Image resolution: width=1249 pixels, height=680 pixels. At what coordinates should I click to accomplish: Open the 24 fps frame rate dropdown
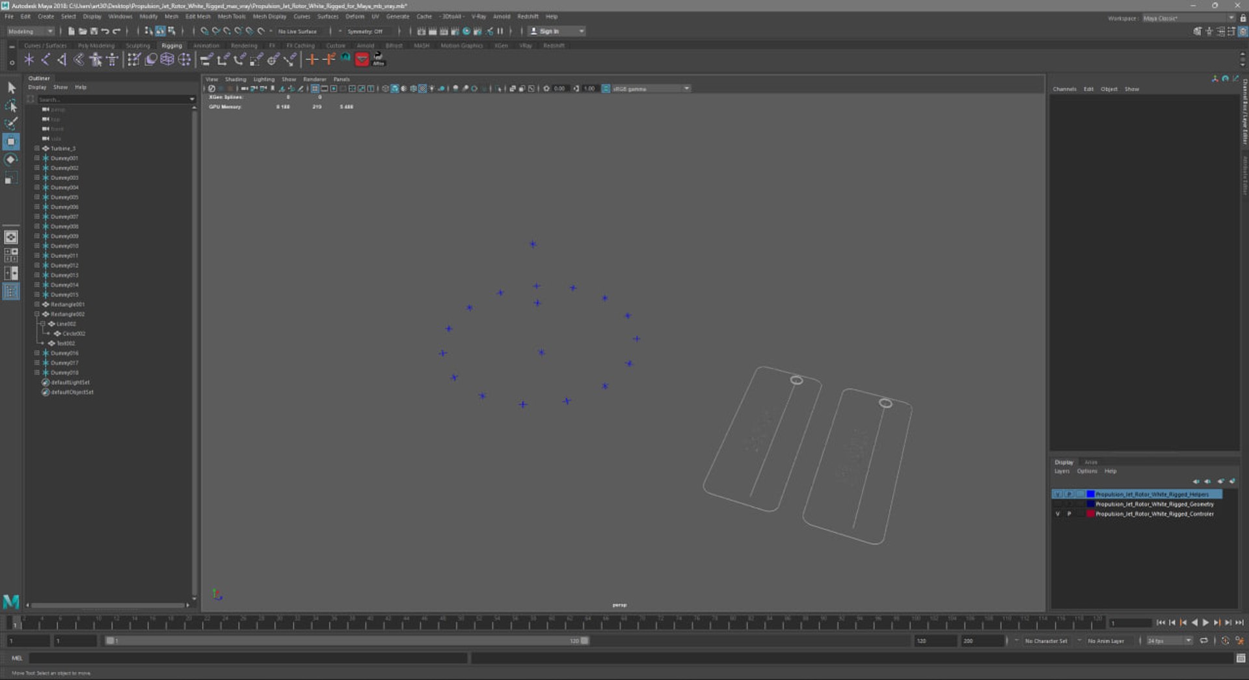[1169, 641]
